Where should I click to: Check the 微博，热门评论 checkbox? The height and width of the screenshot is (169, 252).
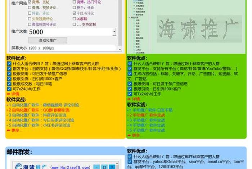(x=74, y=2)
